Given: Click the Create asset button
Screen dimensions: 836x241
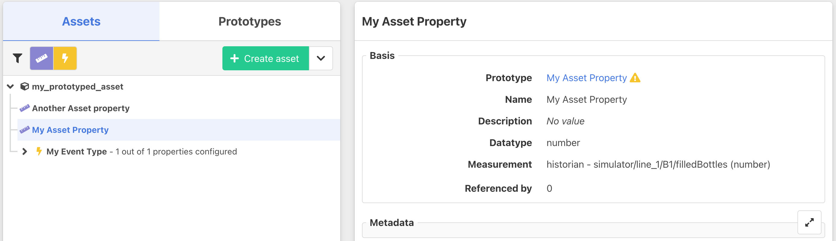Looking at the screenshot, I should coord(266,58).
